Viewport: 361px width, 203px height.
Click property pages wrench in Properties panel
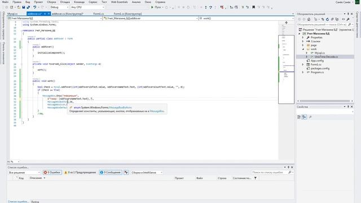pos(310,117)
